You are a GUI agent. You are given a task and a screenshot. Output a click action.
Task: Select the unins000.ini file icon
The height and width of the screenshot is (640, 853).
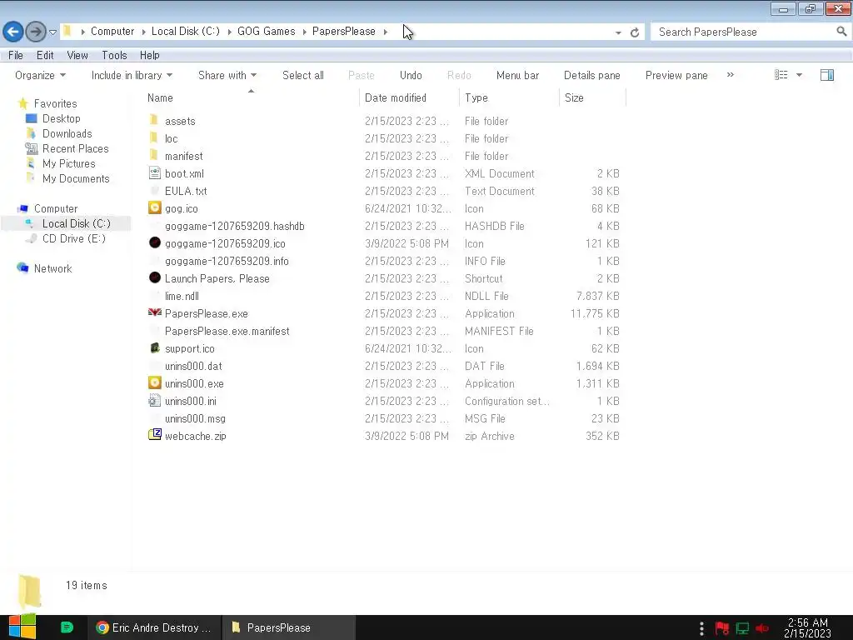[154, 401]
